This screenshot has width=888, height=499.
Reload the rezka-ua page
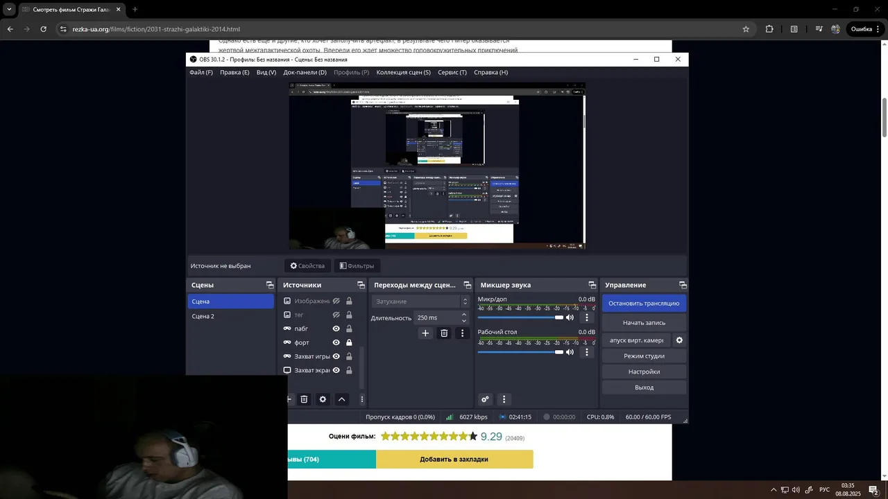(43, 29)
